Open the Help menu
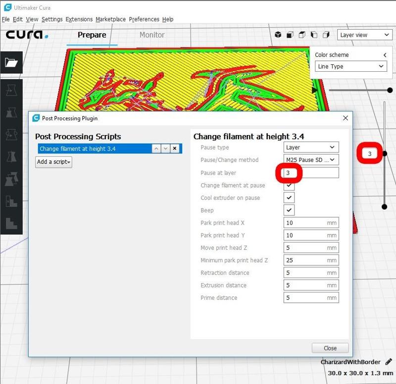 pyautogui.click(x=168, y=19)
